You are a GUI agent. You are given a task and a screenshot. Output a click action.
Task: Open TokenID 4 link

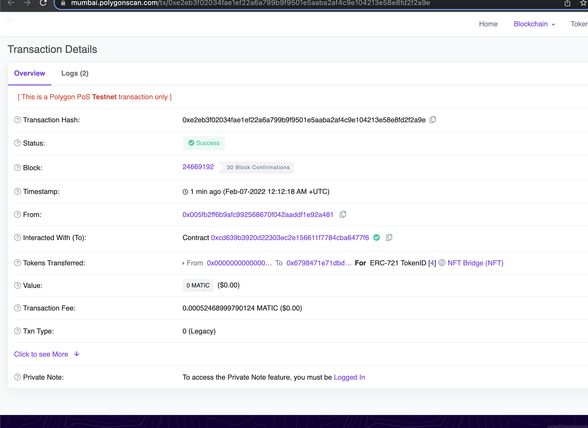coord(432,263)
